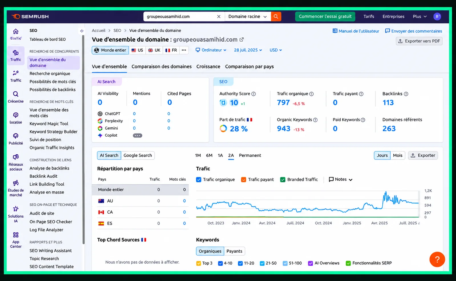Toggle Trafic payant checkbox
This screenshot has height=281, width=456.
click(x=244, y=179)
